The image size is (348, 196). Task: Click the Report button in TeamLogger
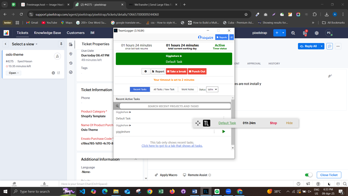point(158,72)
